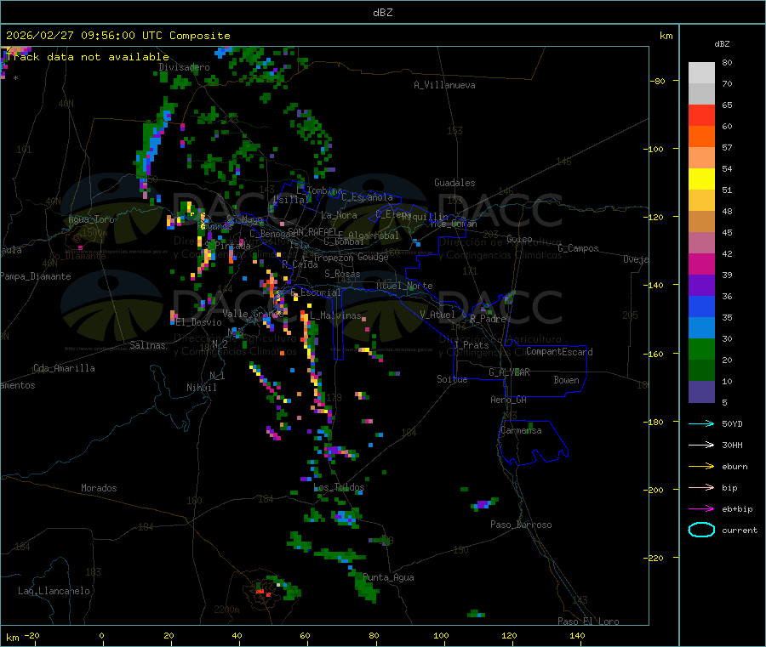Select the deep orange swatch below red
The image size is (766, 647).
click(x=701, y=137)
